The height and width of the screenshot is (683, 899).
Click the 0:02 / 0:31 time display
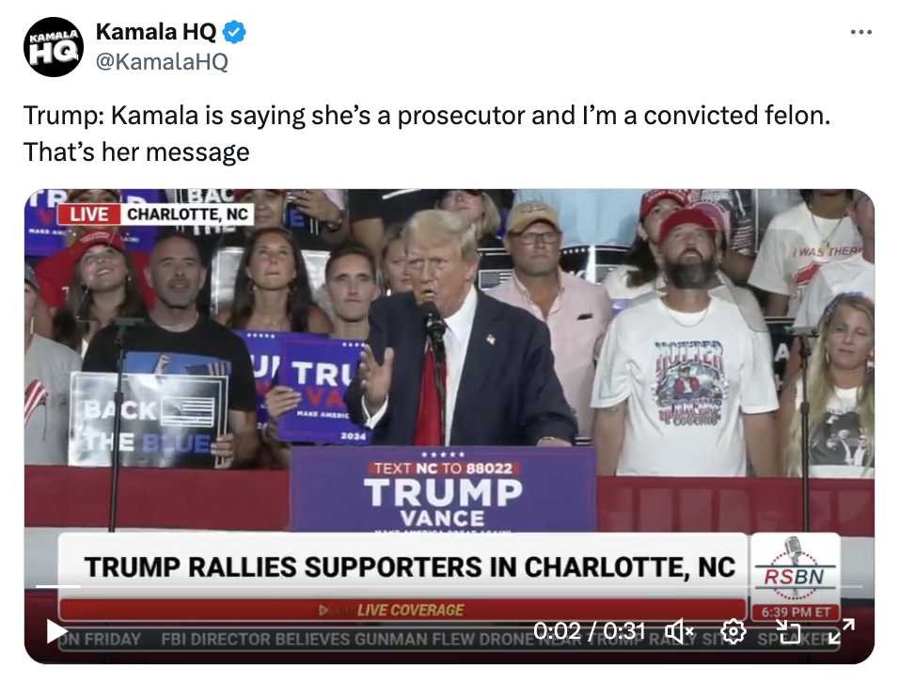(x=589, y=631)
